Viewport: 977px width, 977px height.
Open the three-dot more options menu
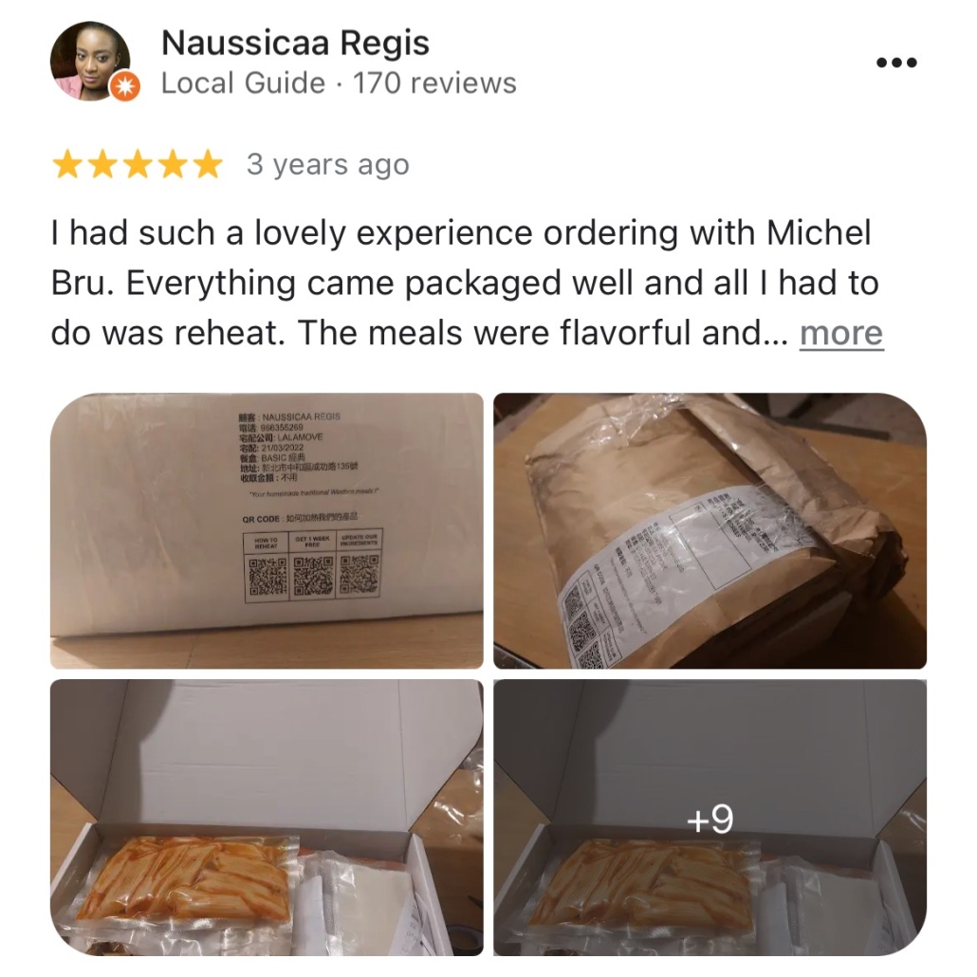896,63
